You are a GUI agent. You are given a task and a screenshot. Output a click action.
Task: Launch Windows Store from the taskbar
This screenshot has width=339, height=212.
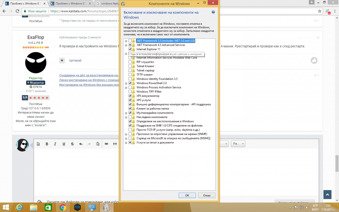click(48, 208)
